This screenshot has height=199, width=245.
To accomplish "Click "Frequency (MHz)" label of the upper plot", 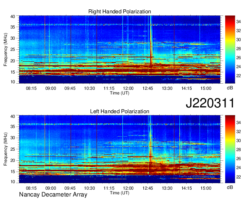I will (x=5, y=49).
